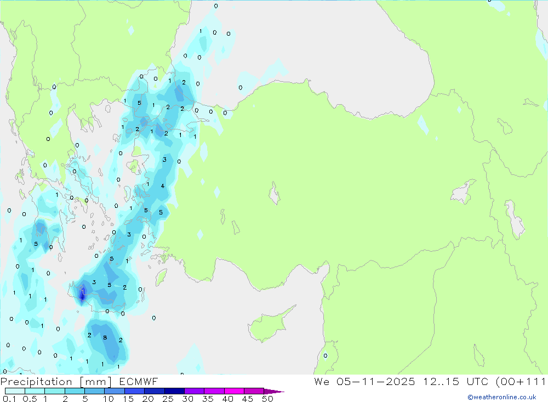Click the above-50 arrow tip of legend
This screenshot has height=402, width=548.
tap(274, 392)
